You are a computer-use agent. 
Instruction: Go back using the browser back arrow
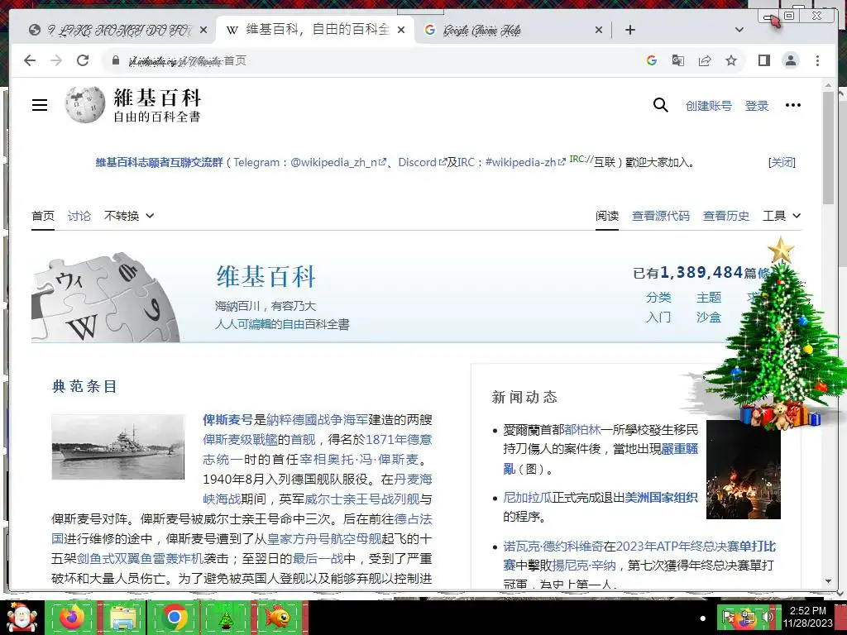point(30,60)
